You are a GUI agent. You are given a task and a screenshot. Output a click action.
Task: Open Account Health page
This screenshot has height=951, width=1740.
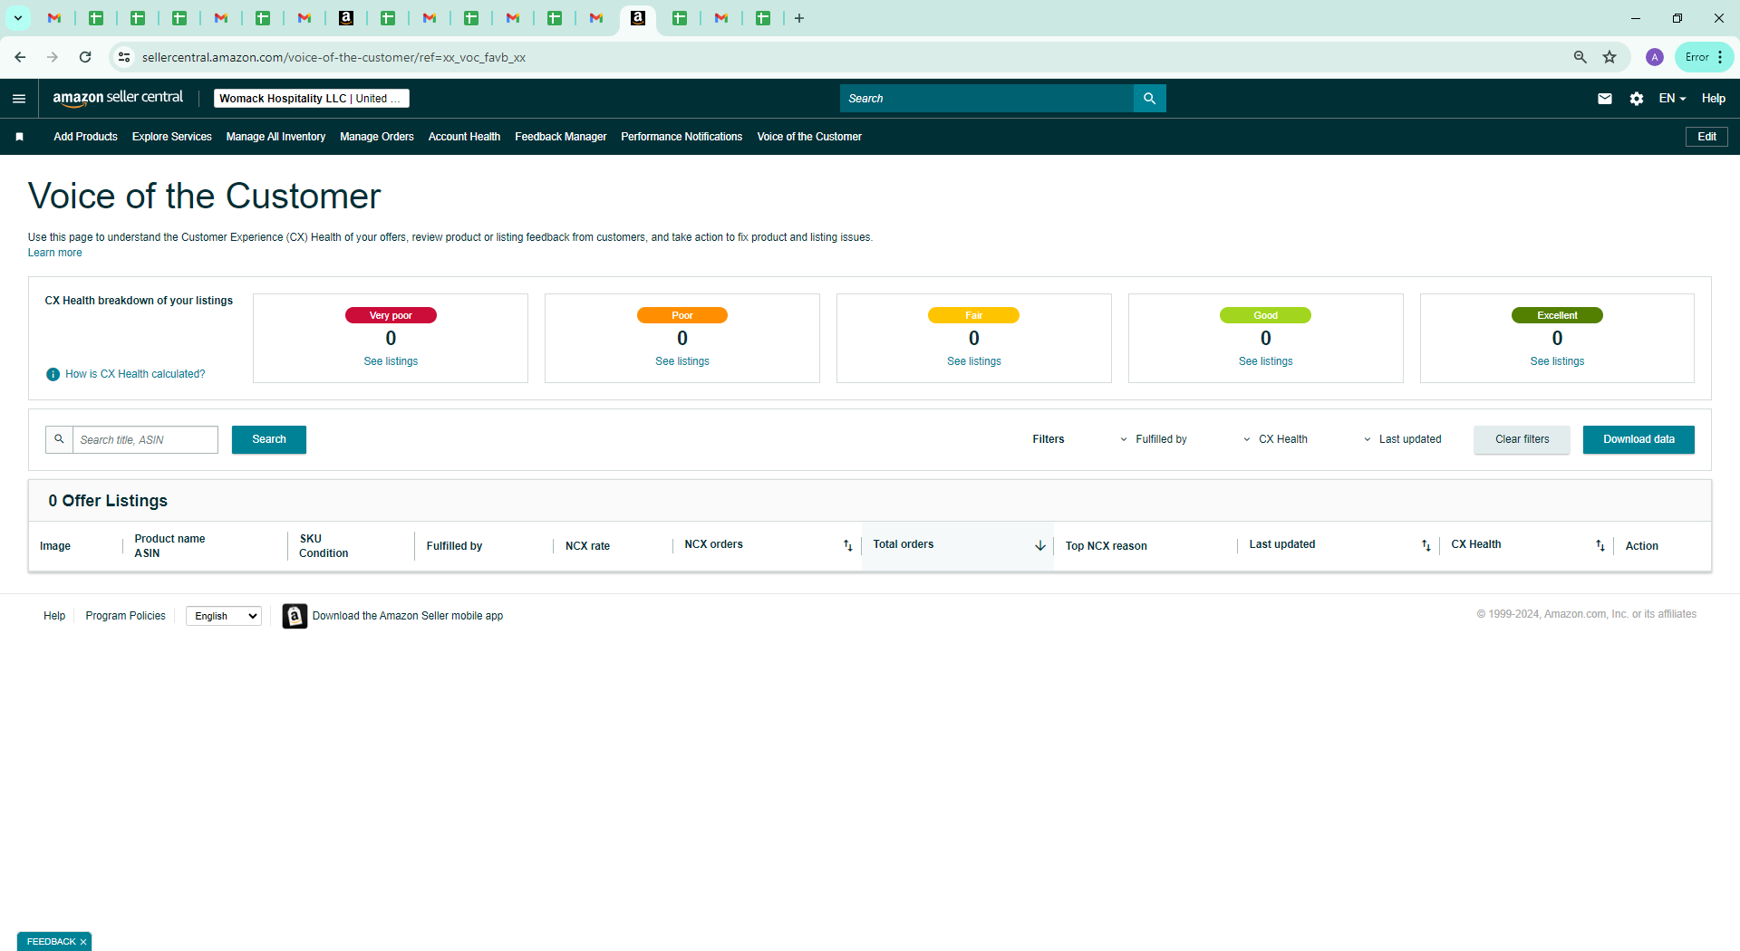[464, 137]
